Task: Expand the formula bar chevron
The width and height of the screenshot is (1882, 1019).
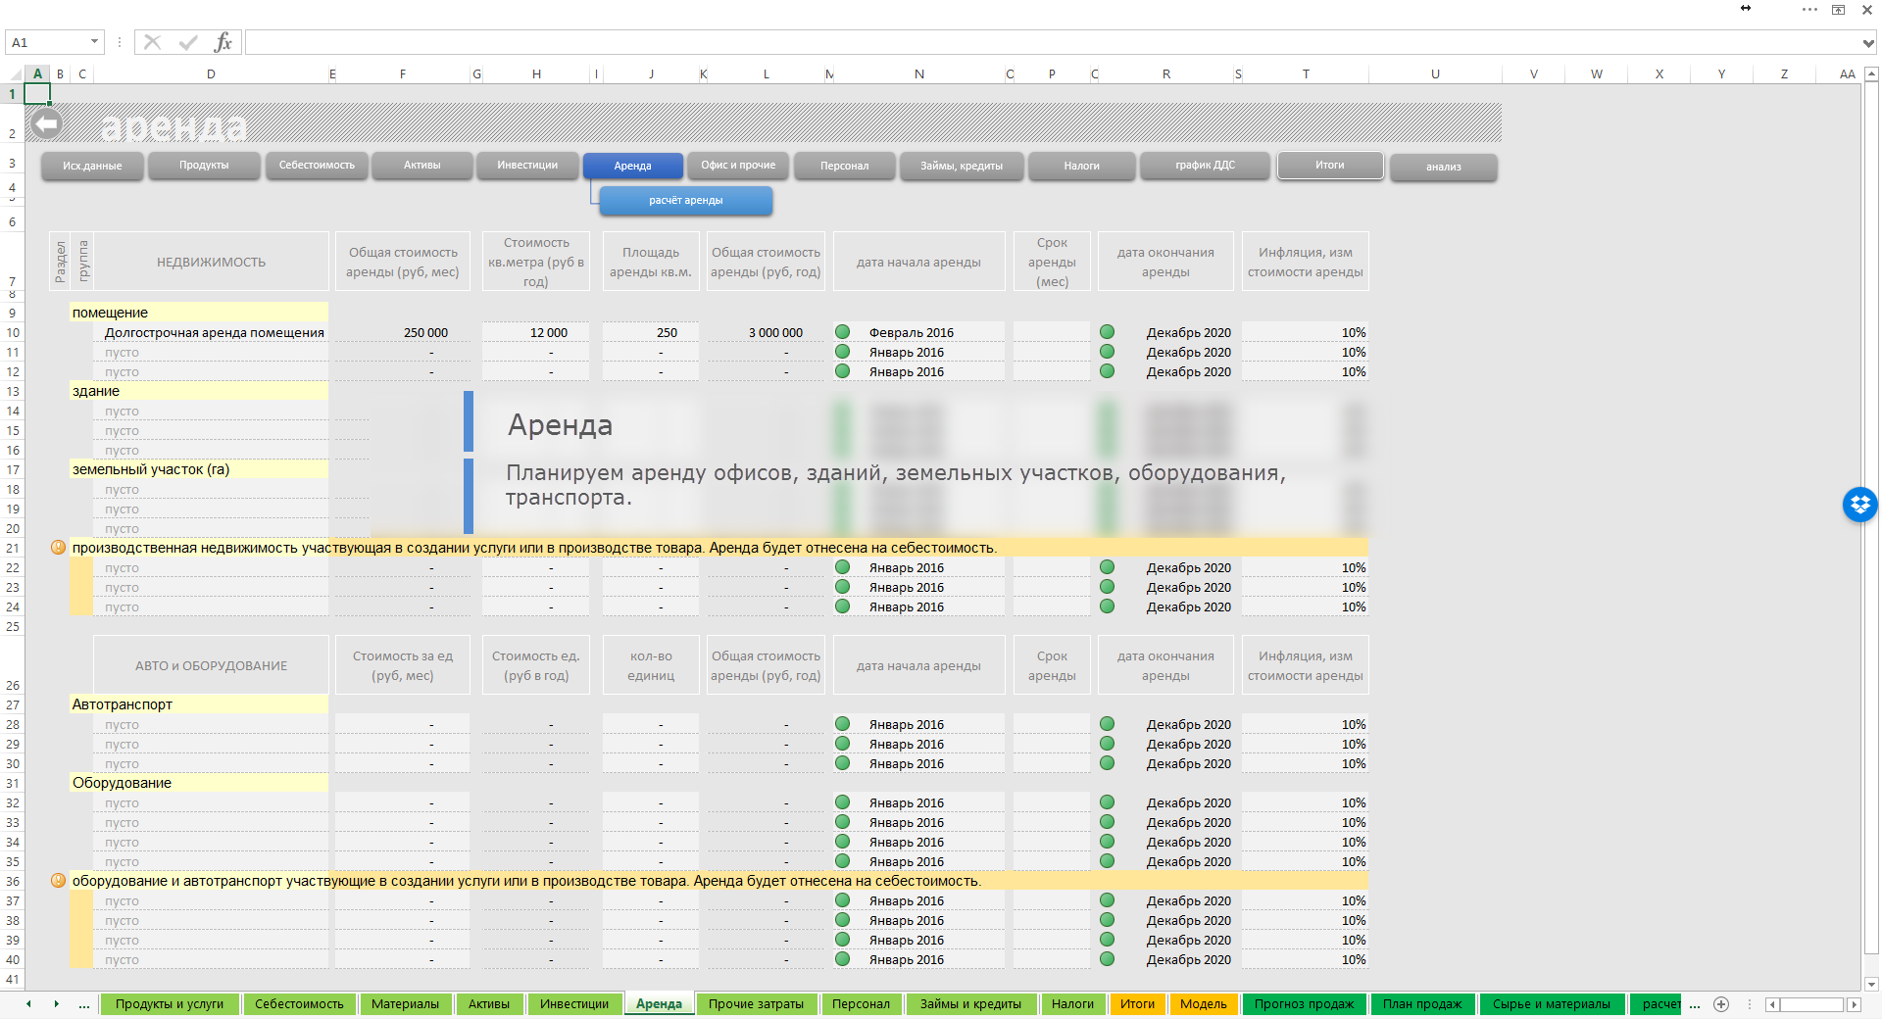Action: pyautogui.click(x=1868, y=43)
